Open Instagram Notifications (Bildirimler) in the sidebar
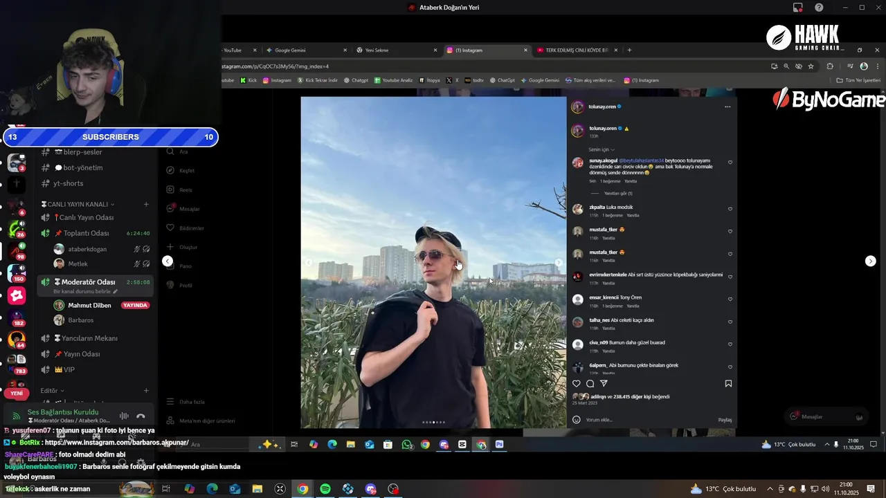Image resolution: width=886 pixels, height=498 pixels. tap(186, 228)
